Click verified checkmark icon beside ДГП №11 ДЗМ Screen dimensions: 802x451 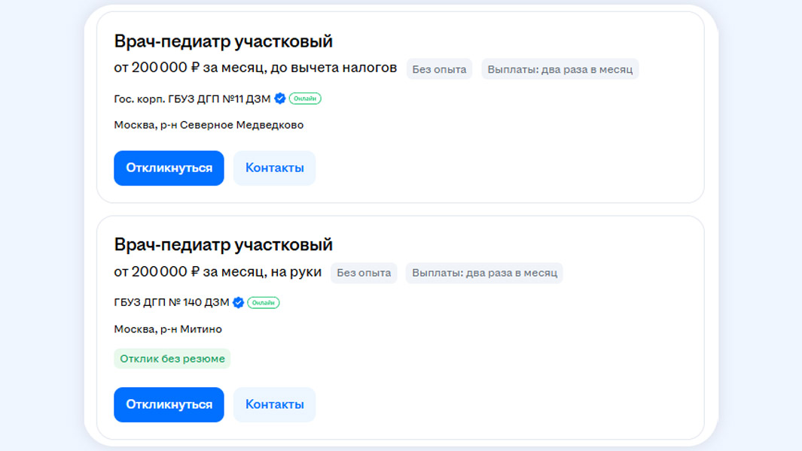[280, 98]
